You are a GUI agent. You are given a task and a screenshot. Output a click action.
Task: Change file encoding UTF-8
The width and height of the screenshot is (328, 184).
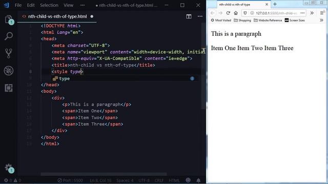[x=144, y=180]
